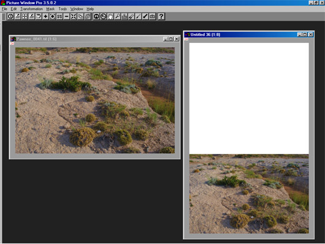
Task: Open the Transformation menu
Action: 31,9
